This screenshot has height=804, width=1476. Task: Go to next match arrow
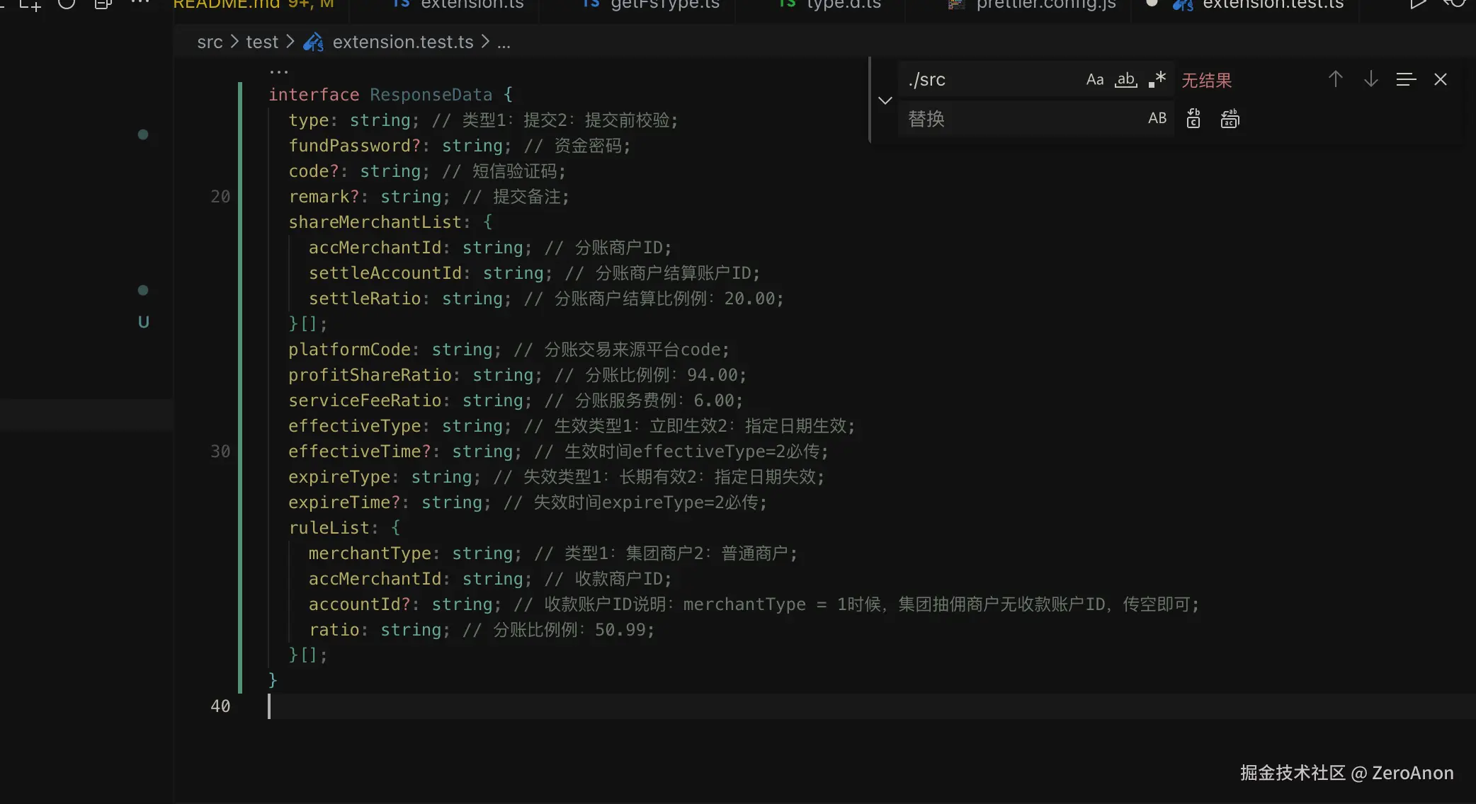click(x=1370, y=79)
